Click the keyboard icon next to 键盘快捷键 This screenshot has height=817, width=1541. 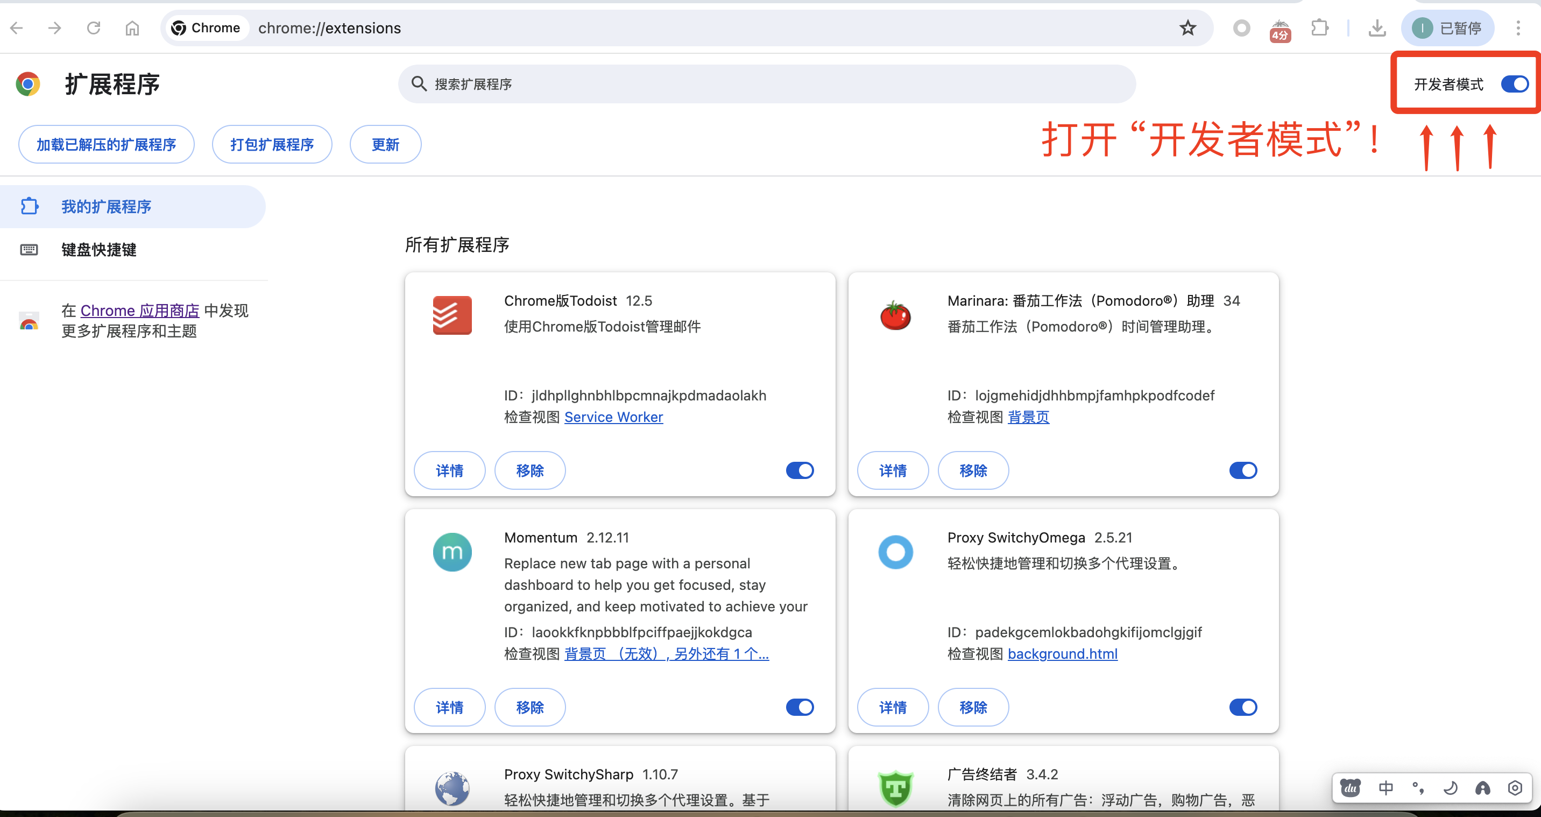pyautogui.click(x=29, y=250)
